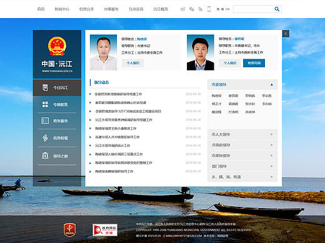Expand the 部门领导 section
The width and height of the screenshot is (325, 243).
pos(242,166)
